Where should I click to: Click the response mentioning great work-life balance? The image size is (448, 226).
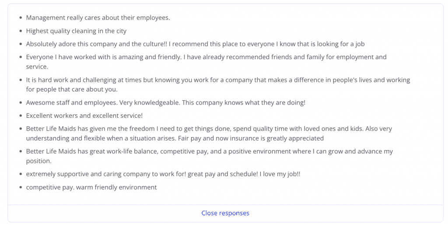pos(209,152)
